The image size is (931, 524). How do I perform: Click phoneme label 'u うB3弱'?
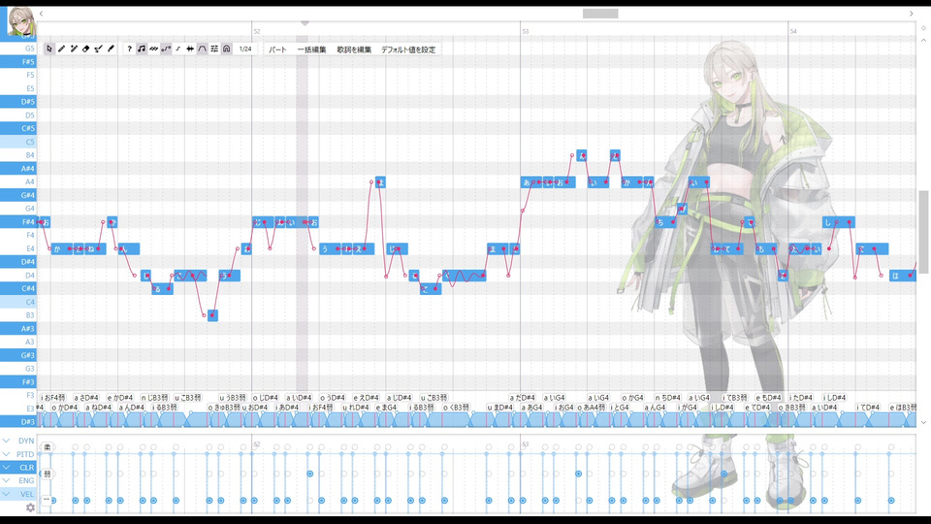coord(233,398)
